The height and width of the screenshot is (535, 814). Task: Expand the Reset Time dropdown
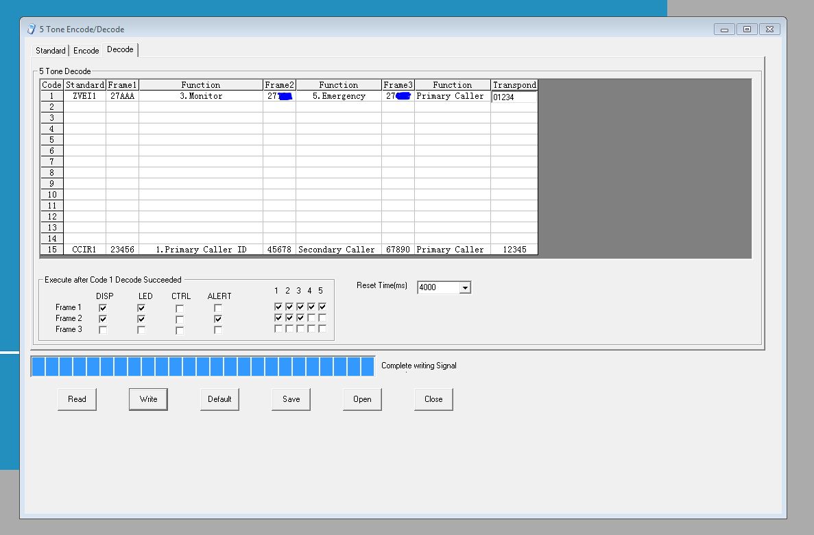coord(465,287)
